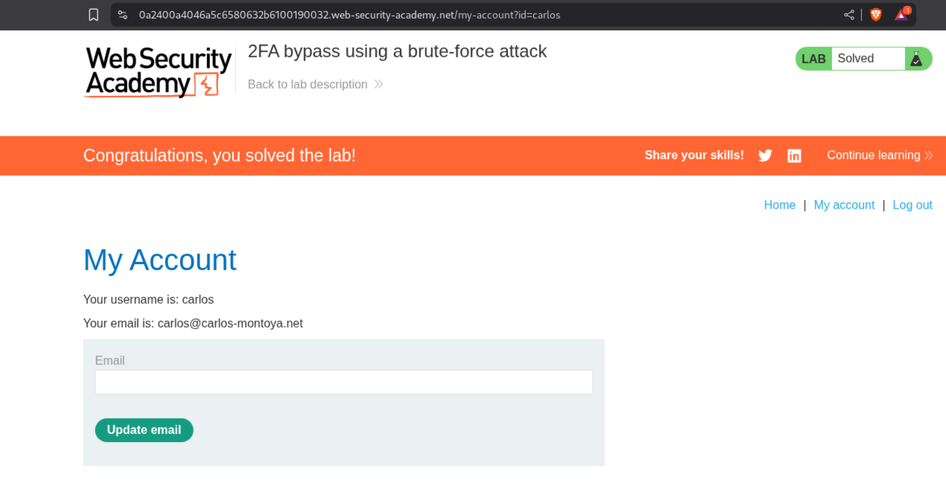The image size is (946, 489).
Task: Open Brave Rewards triangle icon
Action: click(x=901, y=15)
